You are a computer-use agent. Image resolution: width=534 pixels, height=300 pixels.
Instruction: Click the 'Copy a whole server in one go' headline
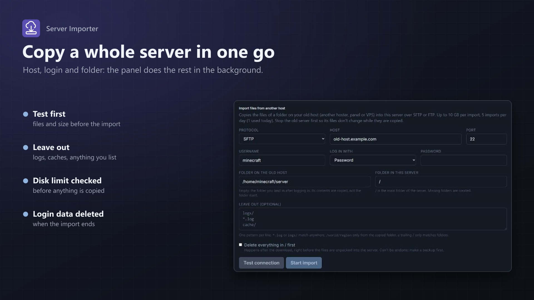pyautogui.click(x=149, y=52)
